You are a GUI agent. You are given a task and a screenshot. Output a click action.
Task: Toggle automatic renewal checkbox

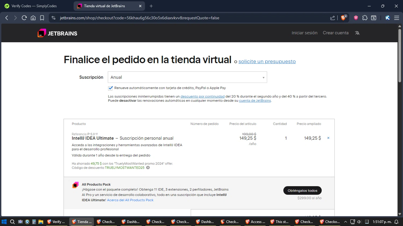(110, 88)
